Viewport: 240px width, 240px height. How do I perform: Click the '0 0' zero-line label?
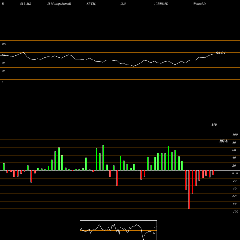coord(235,173)
